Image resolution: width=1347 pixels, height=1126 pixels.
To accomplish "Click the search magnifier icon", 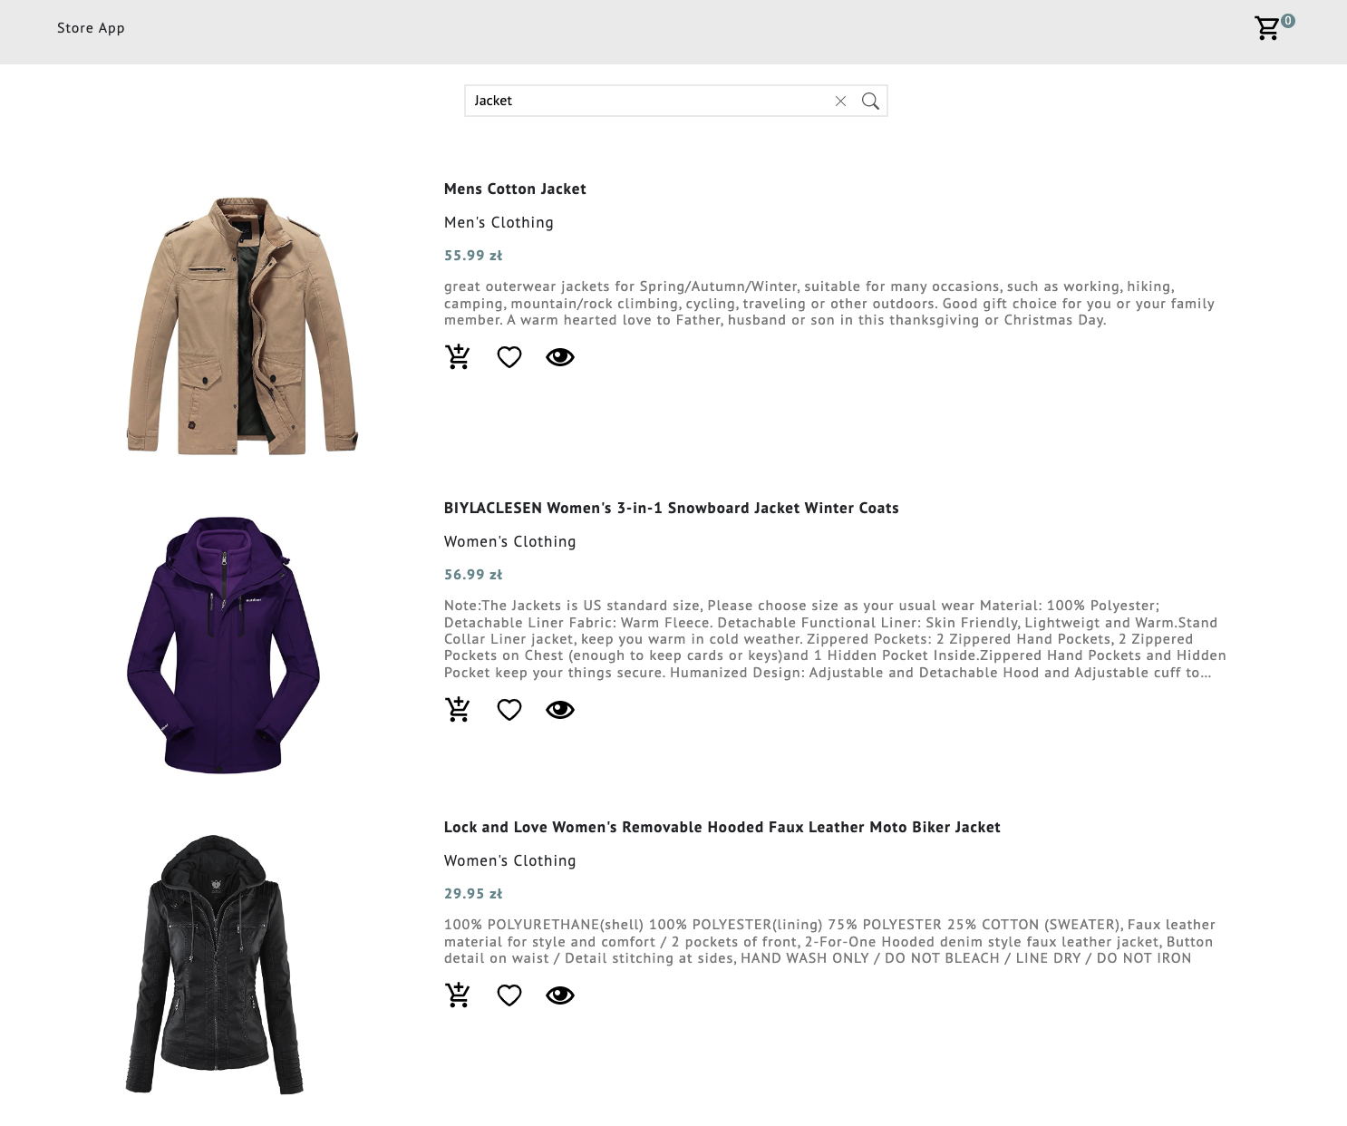I will tap(870, 101).
